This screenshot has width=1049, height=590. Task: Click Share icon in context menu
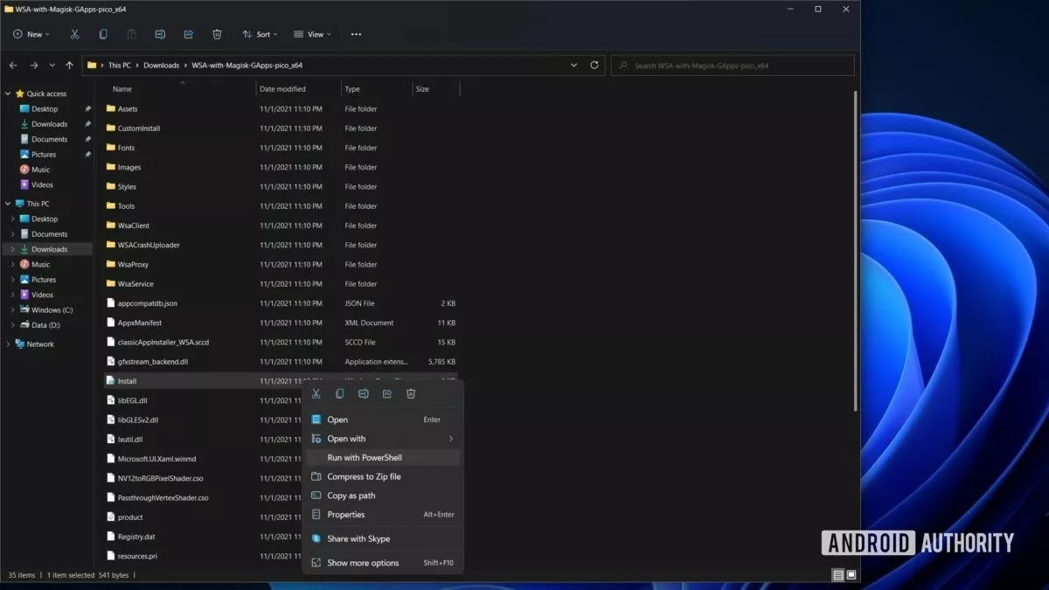[x=387, y=394]
